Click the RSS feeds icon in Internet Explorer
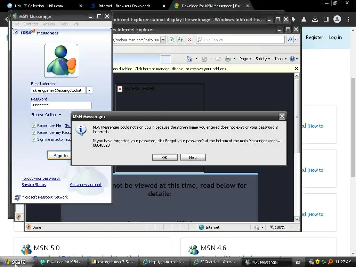Image resolution: width=356 pixels, height=267 pixels. point(204,59)
